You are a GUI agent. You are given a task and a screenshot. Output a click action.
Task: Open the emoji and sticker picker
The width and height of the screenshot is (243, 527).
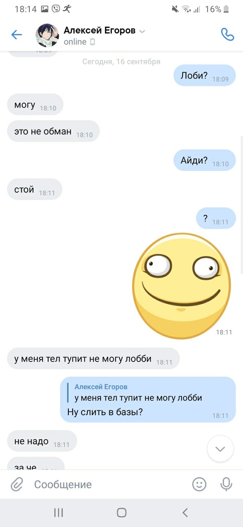[x=199, y=485]
